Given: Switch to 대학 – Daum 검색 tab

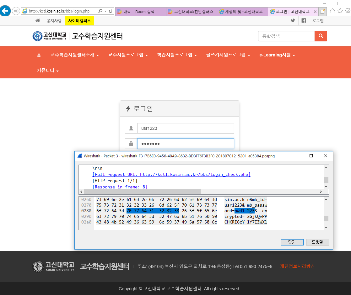Looking at the screenshot, I should pyautogui.click(x=141, y=12).
